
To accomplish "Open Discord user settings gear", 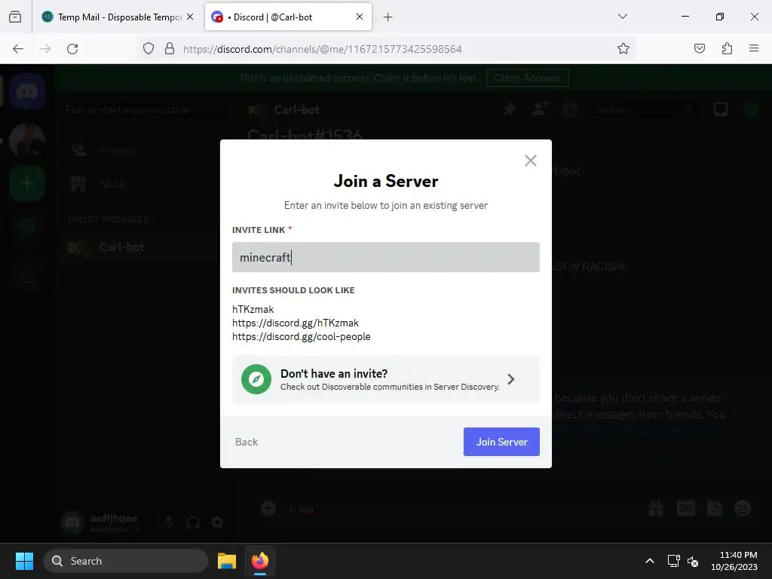I will 217,522.
